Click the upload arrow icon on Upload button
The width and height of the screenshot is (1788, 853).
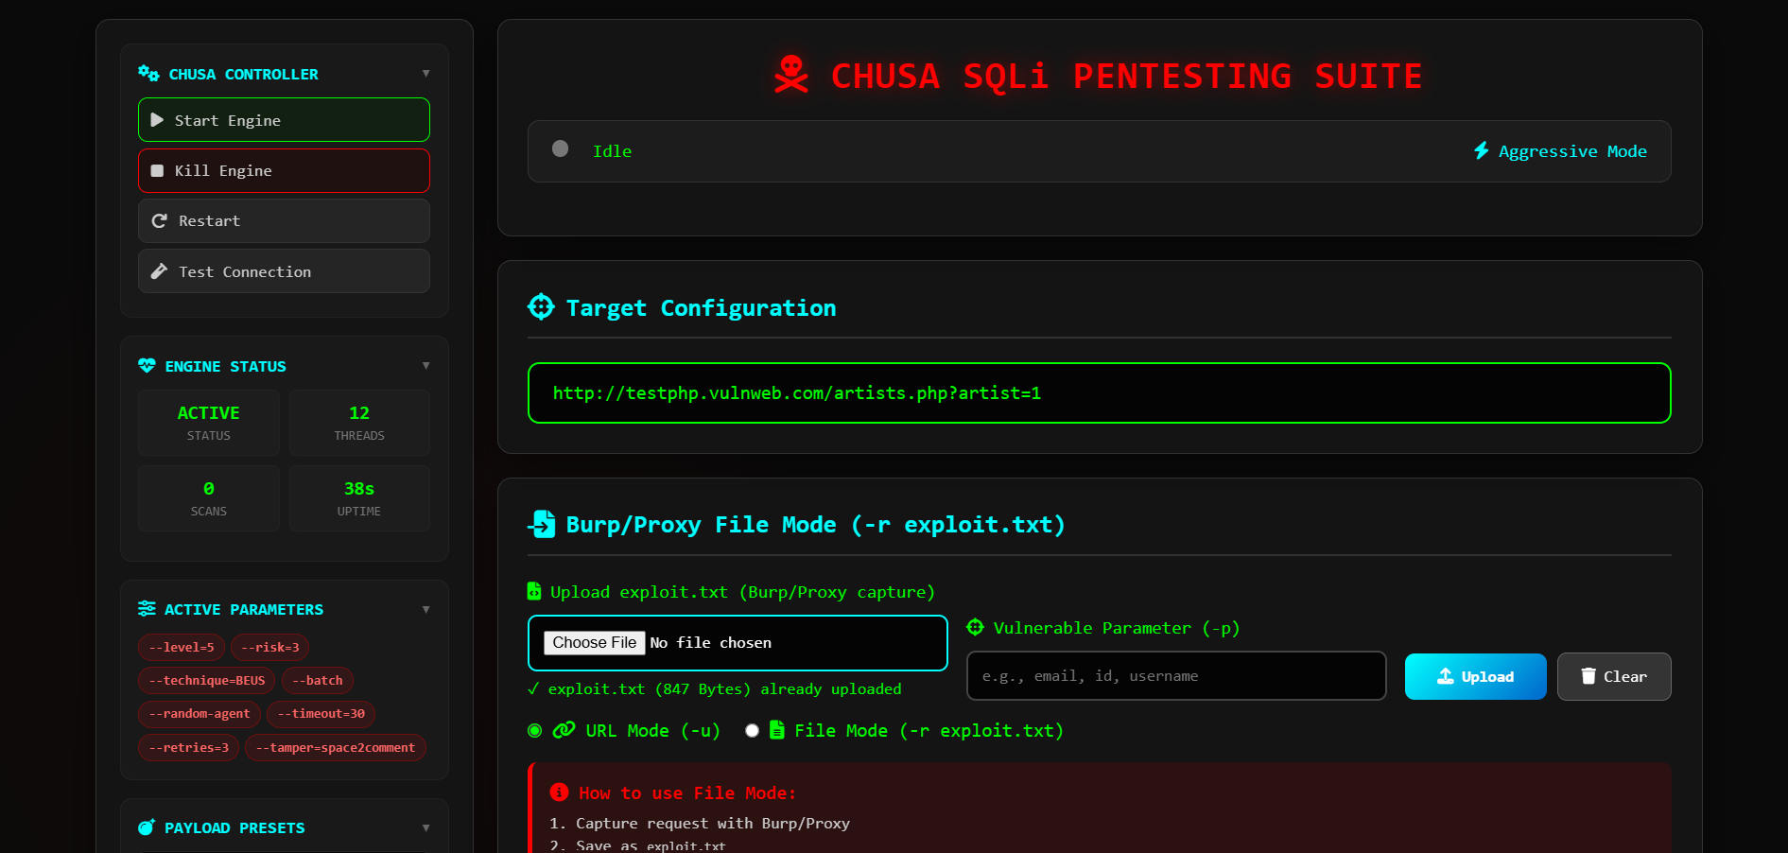(x=1446, y=676)
